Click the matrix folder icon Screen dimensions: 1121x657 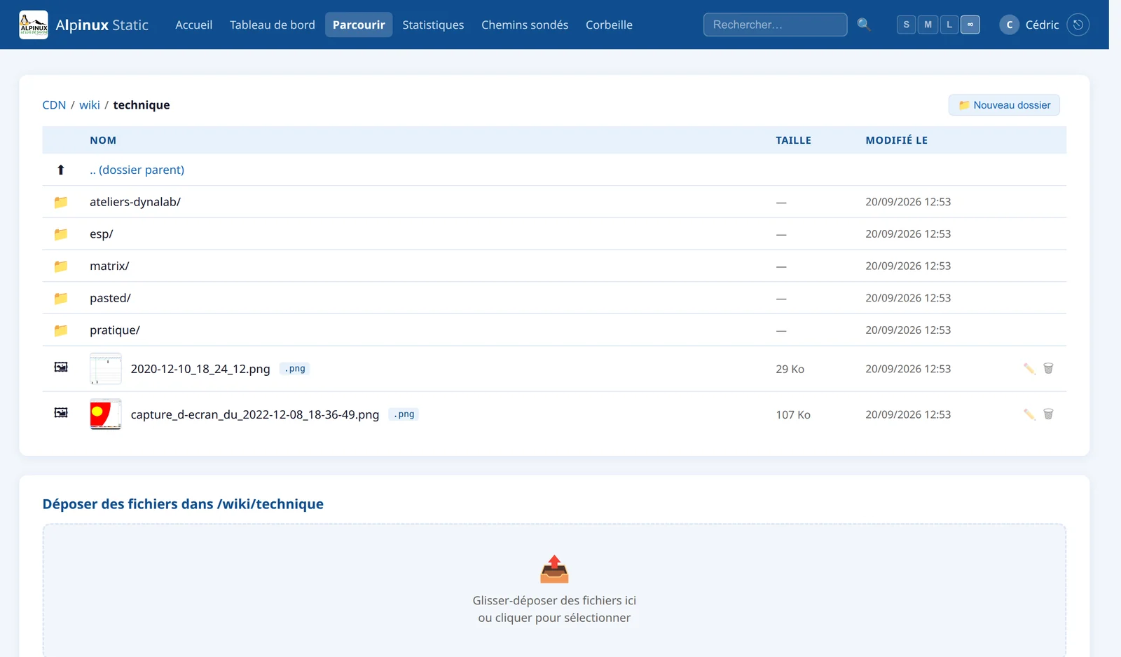[x=61, y=266]
